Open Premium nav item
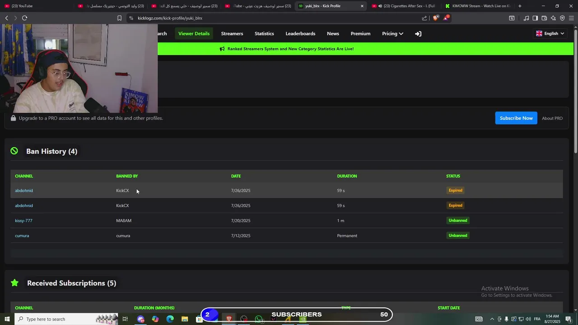Viewport: 578px width, 325px height. click(x=360, y=33)
